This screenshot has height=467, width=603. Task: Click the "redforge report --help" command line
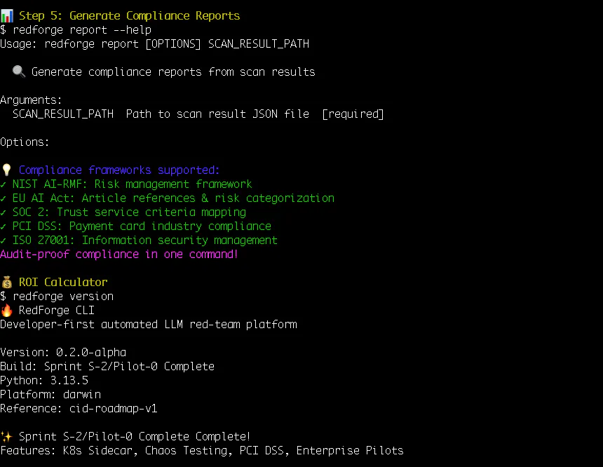[x=76, y=29]
